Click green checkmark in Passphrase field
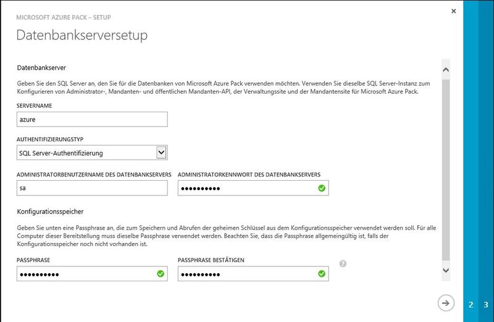Screen dimensions: 494x322 coord(161,273)
